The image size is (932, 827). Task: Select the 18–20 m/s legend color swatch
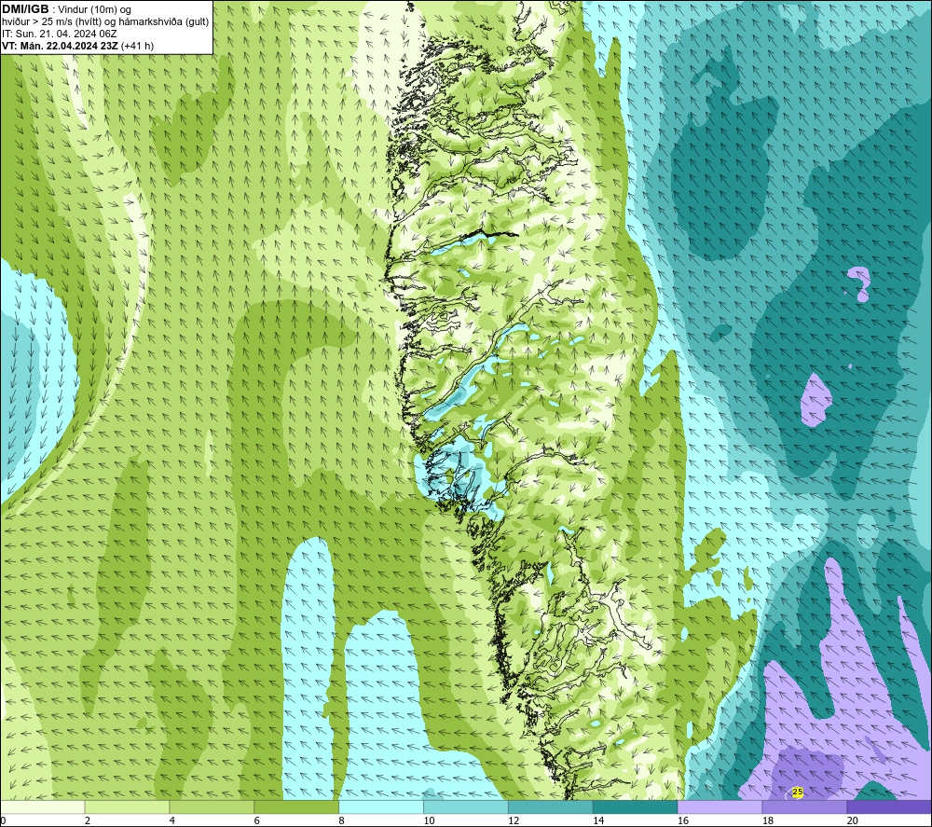click(804, 807)
